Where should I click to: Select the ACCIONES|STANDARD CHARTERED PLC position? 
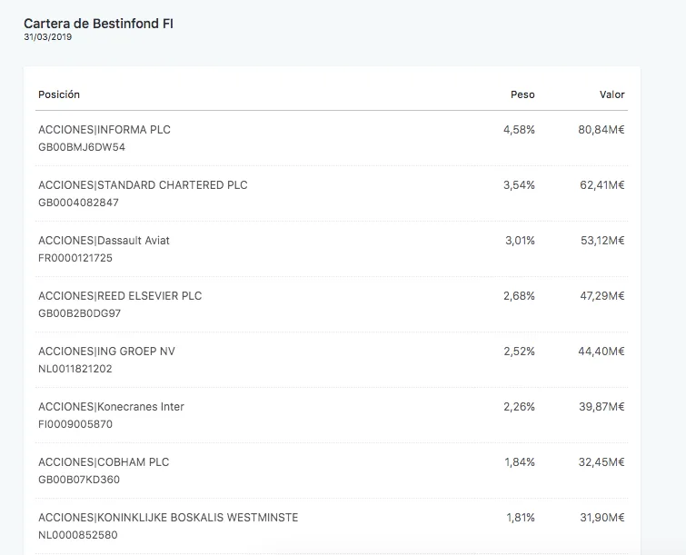pyautogui.click(x=143, y=185)
